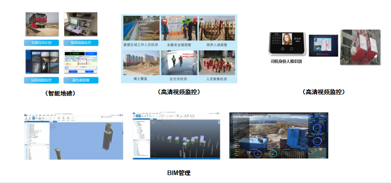Select the 远程视频监控 label button

41,80
